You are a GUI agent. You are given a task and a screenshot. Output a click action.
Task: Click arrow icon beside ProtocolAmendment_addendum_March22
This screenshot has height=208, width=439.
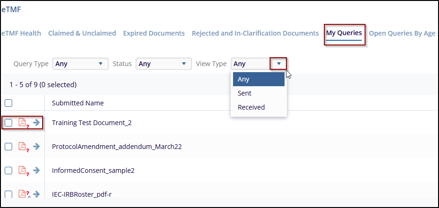click(x=37, y=147)
